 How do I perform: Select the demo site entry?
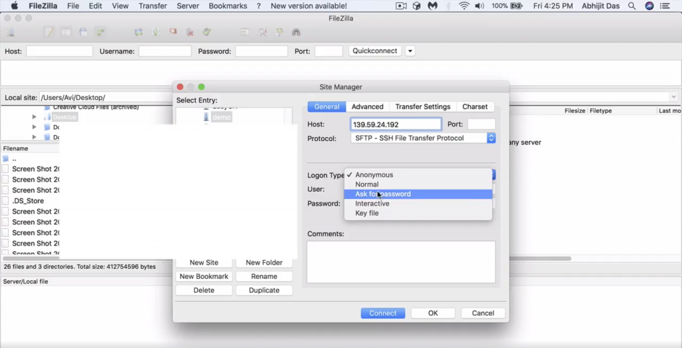221,117
